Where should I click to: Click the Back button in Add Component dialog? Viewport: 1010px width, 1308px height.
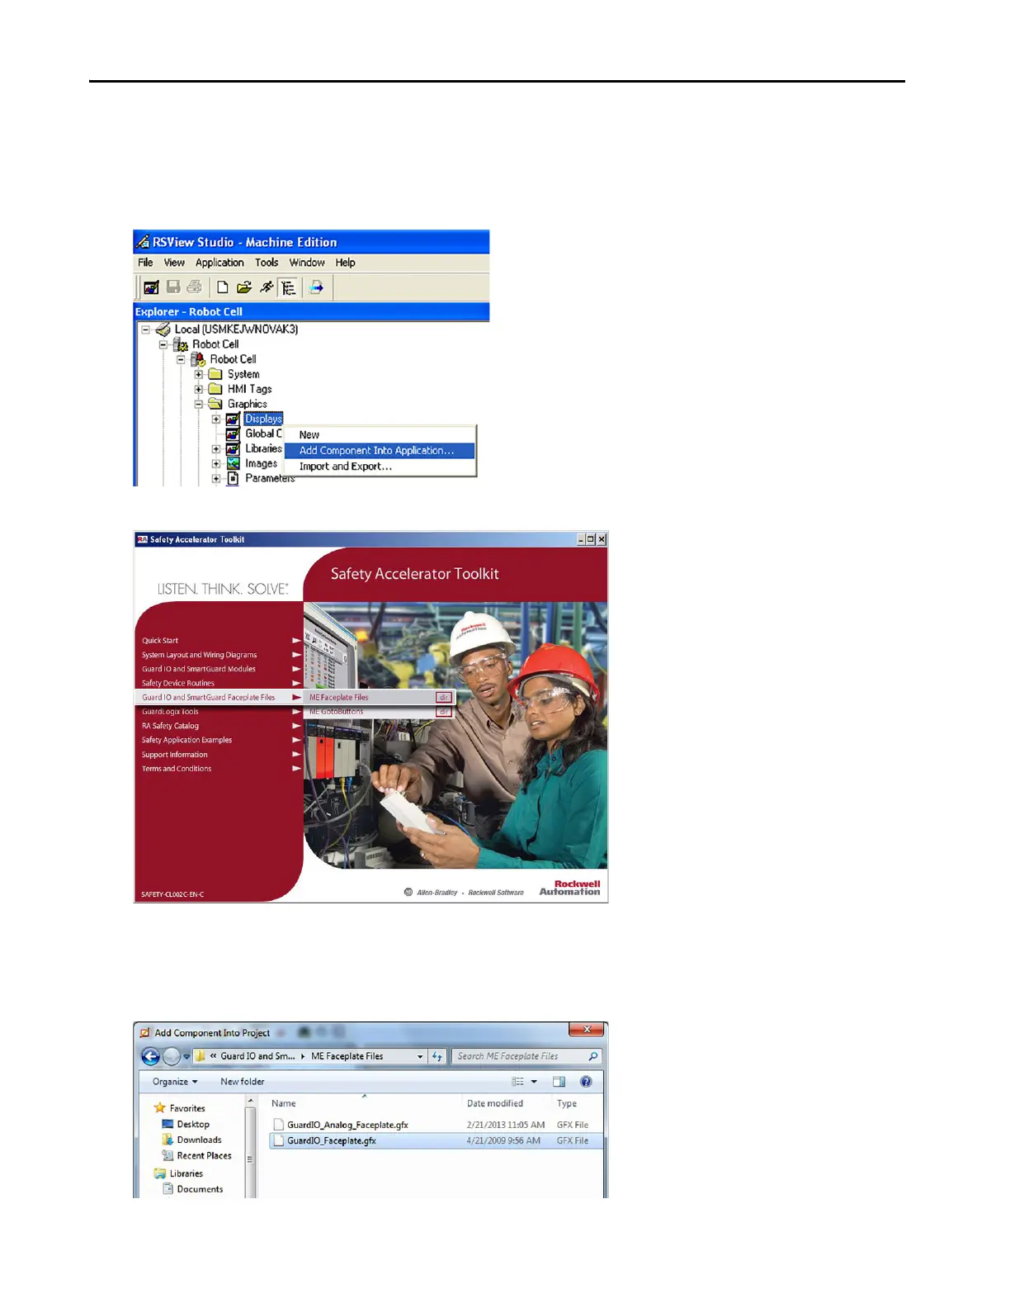150,1056
